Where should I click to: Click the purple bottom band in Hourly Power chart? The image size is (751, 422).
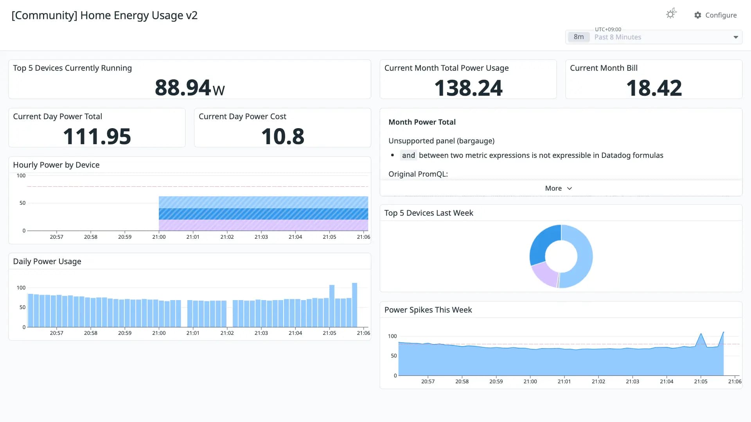coord(263,225)
